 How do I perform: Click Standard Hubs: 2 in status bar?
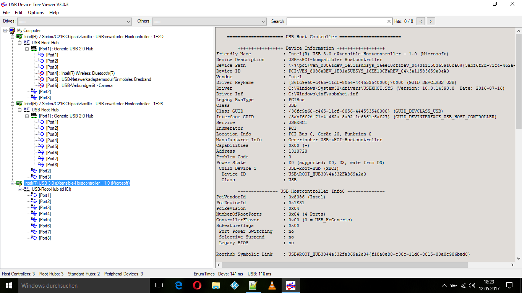click(x=84, y=274)
